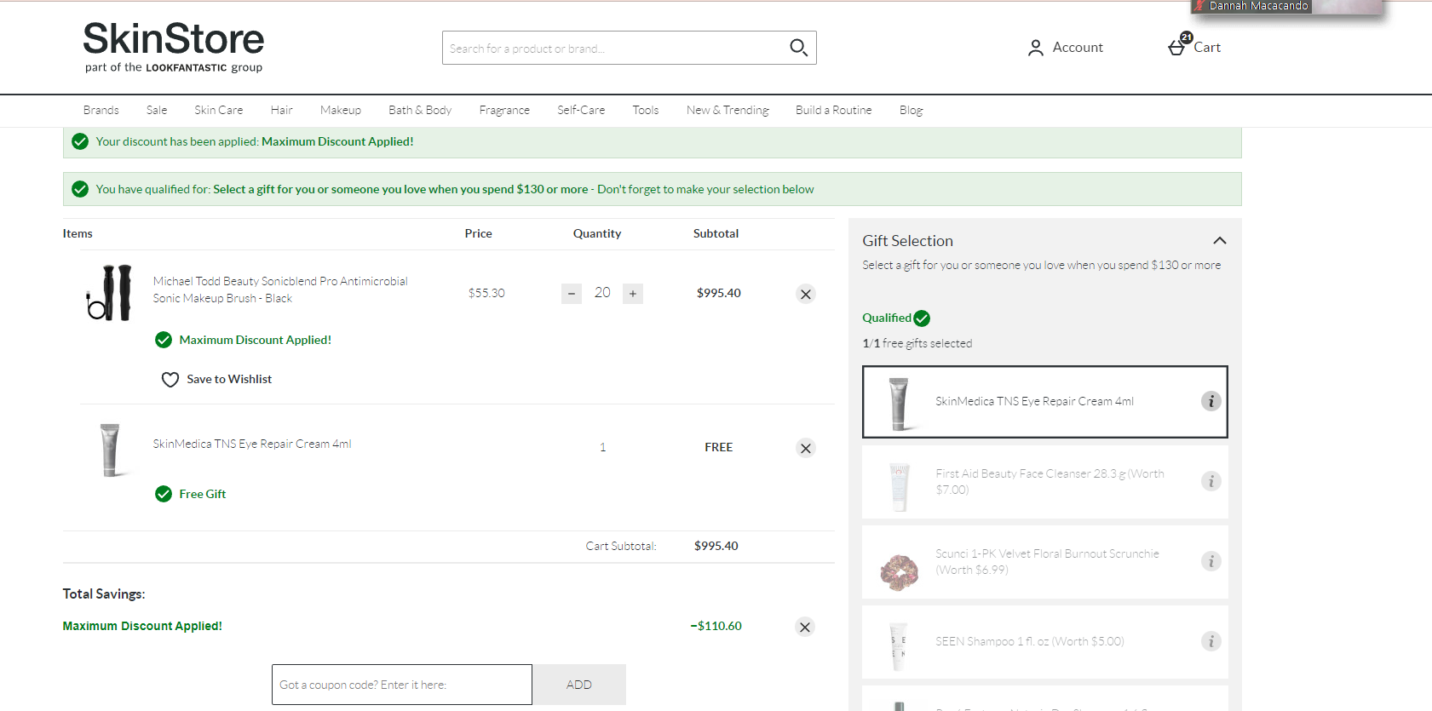The width and height of the screenshot is (1432, 711).
Task: Click Save to Wishlist link
Action: pos(229,379)
